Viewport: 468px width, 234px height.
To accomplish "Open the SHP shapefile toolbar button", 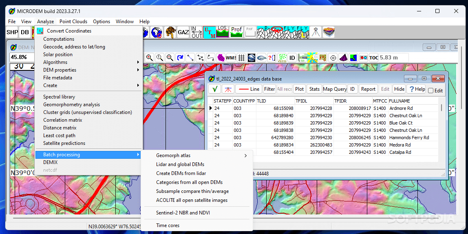I will 12,32.
